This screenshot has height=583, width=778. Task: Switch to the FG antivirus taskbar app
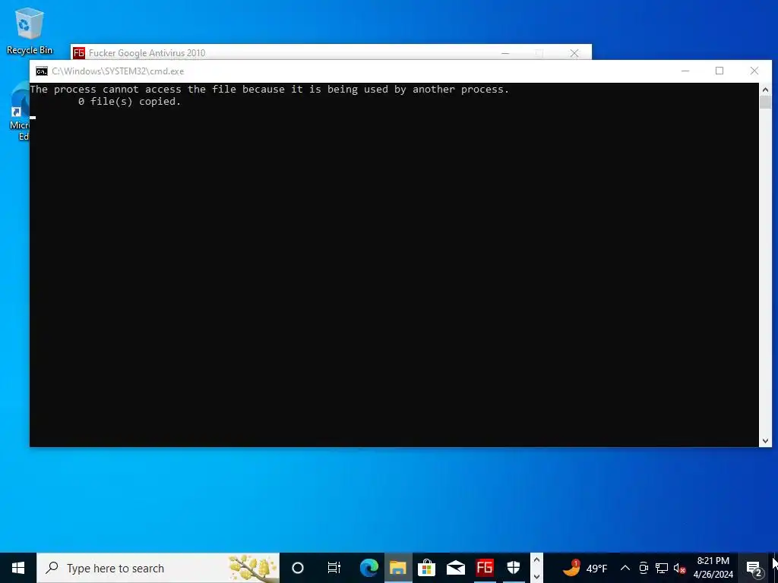484,568
